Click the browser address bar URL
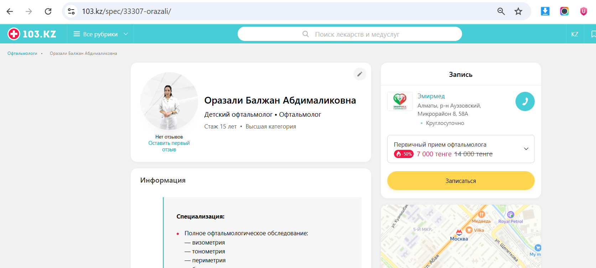596x268 pixels. click(126, 11)
